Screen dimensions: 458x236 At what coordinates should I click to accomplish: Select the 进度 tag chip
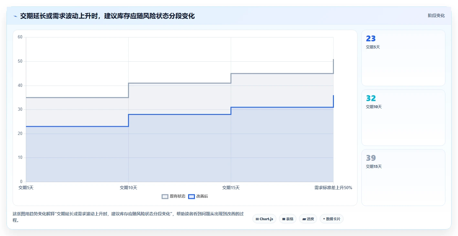click(308, 219)
